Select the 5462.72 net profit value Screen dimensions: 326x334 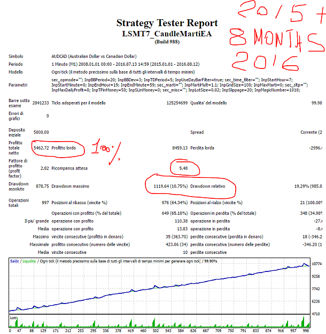coord(41,148)
